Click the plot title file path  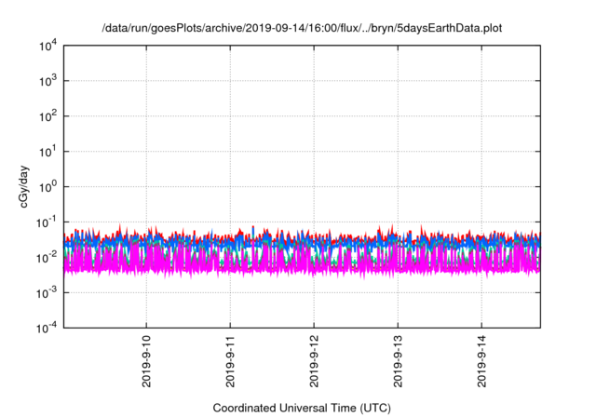coord(302,29)
